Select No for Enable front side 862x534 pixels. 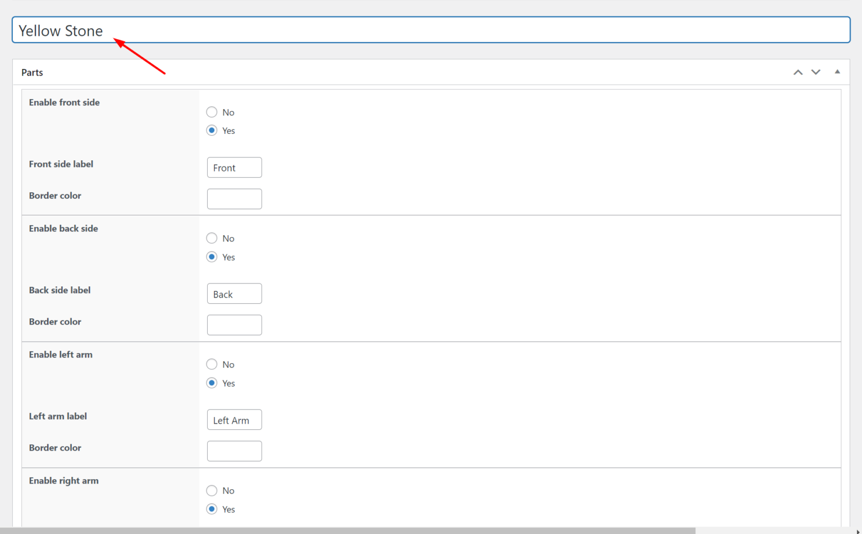click(x=212, y=112)
